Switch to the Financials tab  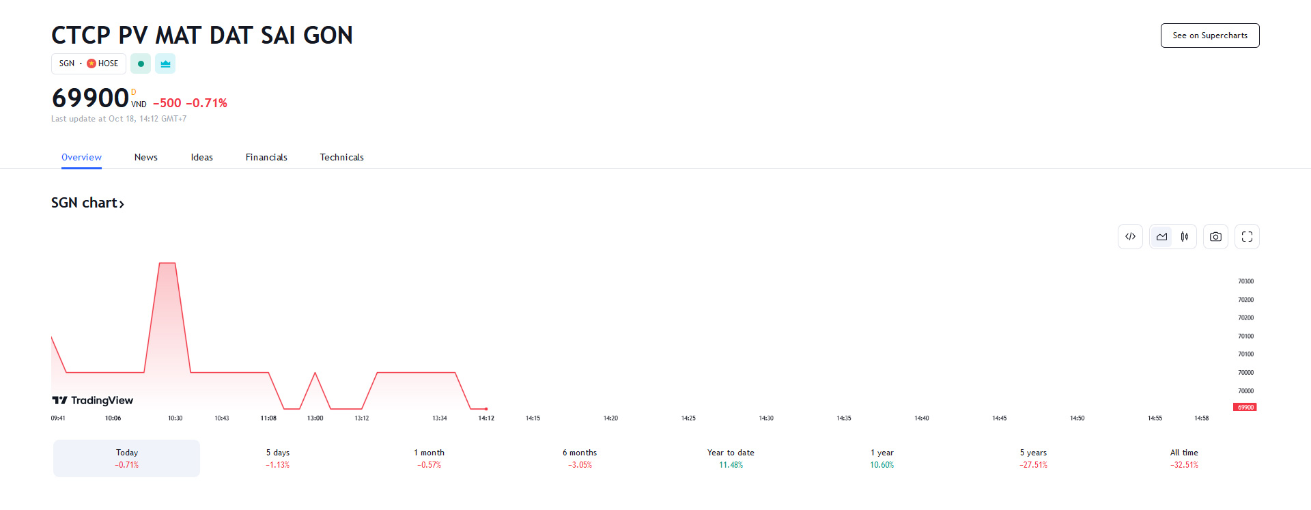(x=266, y=157)
